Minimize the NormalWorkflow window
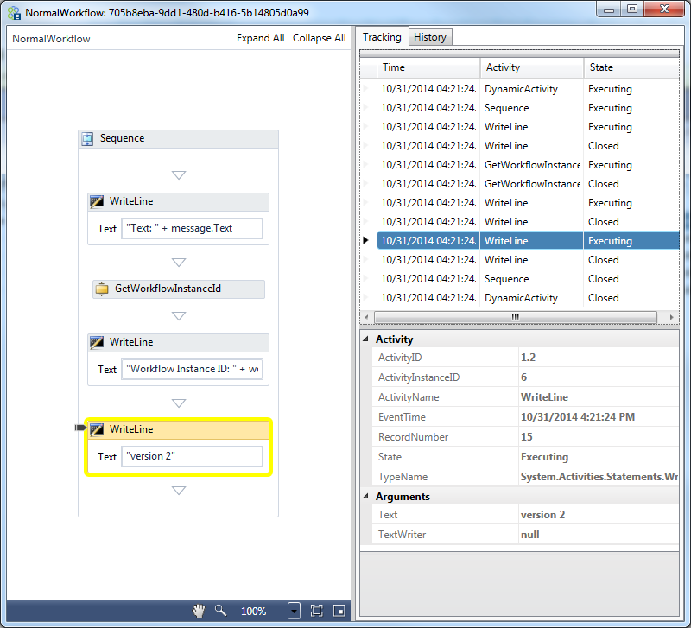691x628 pixels. pos(609,9)
